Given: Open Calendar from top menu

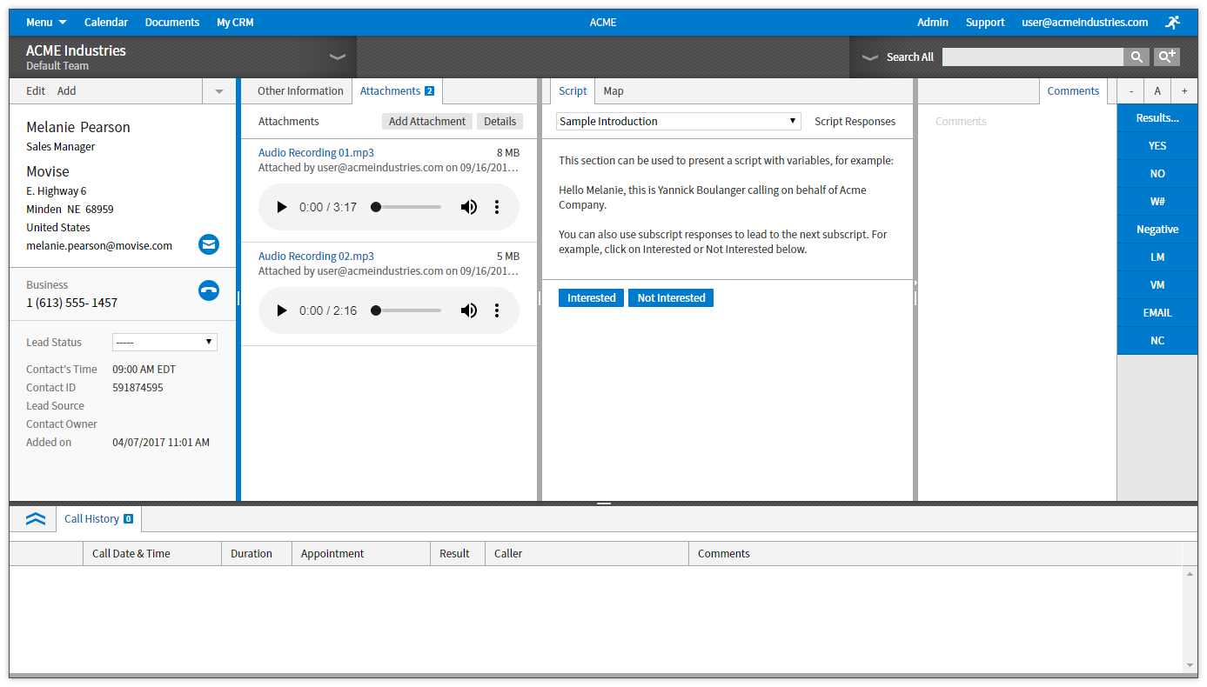Looking at the screenshot, I should click(x=106, y=23).
